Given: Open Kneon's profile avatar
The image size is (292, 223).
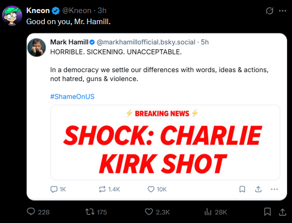Looking at the screenshot, I should (12, 16).
